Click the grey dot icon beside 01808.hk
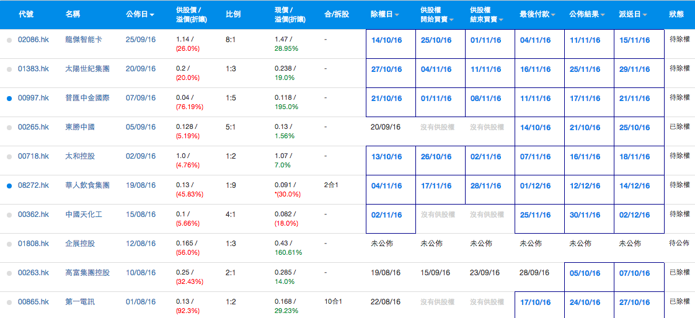The width and height of the screenshot is (695, 318). (x=9, y=244)
